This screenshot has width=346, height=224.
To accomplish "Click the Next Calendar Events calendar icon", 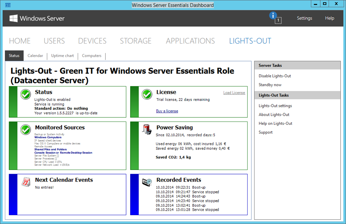I will pos(26,182).
